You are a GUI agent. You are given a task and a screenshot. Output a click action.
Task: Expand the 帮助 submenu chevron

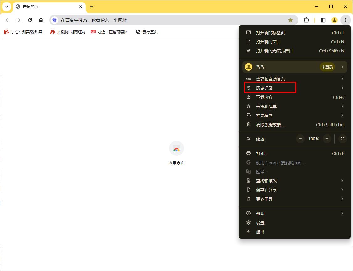(342, 213)
